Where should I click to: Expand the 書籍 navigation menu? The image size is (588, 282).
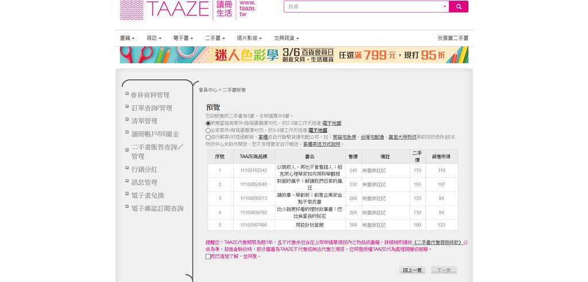(127, 38)
